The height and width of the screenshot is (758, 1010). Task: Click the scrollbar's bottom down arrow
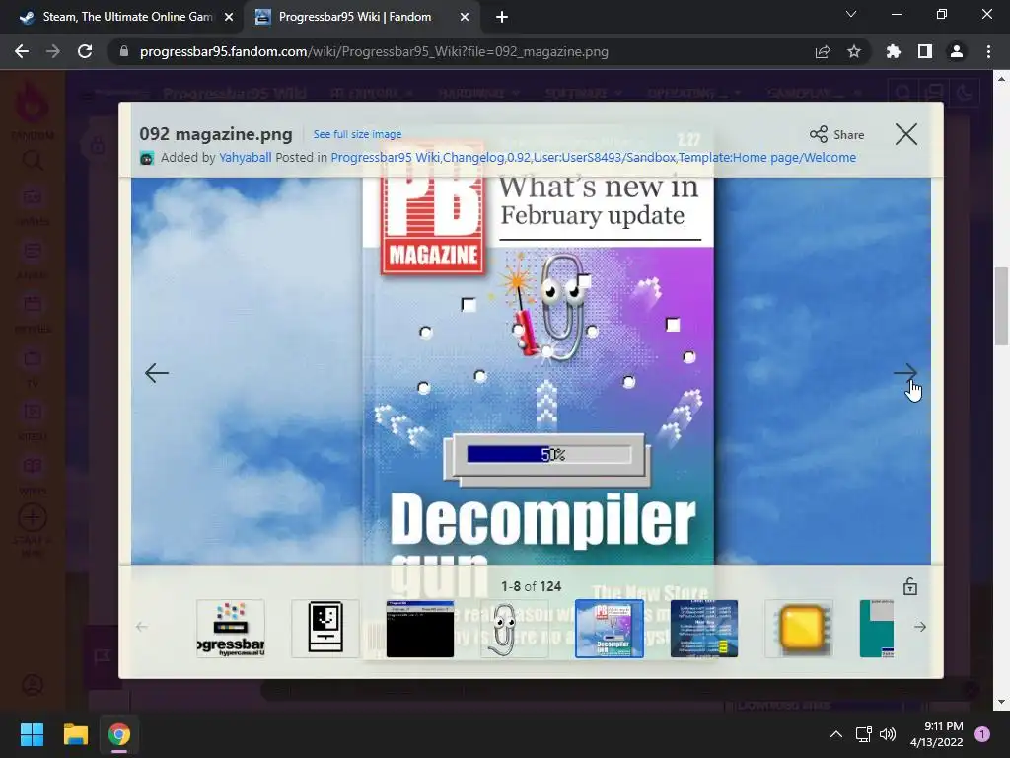click(x=1001, y=702)
